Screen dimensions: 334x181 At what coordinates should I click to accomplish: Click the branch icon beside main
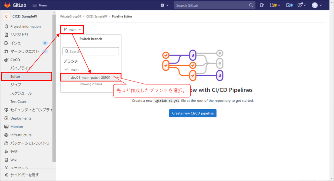coord(65,29)
